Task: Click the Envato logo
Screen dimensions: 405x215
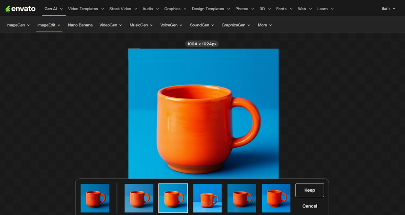Action: [x=20, y=9]
